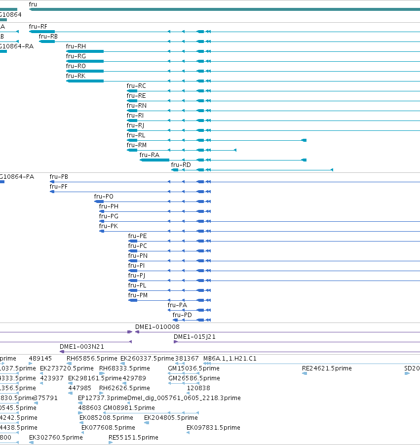Viewport: 420px width, 445px height.
Task: Select the RE24621.5prime EST label
Action: [x=327, y=368]
